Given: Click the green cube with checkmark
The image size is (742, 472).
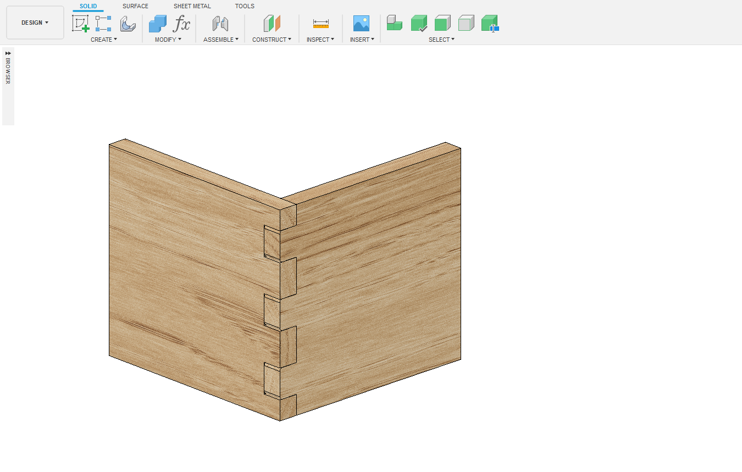Looking at the screenshot, I should pyautogui.click(x=419, y=24).
